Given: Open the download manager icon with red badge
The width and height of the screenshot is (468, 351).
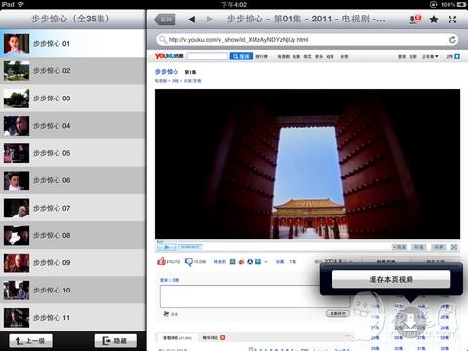Looking at the screenshot, I should [x=415, y=19].
